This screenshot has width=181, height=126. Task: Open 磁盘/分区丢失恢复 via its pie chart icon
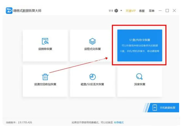pos(92,77)
